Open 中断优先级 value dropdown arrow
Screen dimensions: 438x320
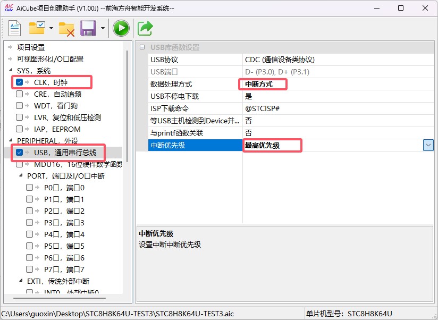point(428,145)
